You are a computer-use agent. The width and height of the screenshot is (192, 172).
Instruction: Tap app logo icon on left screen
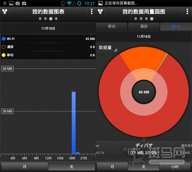5,12
